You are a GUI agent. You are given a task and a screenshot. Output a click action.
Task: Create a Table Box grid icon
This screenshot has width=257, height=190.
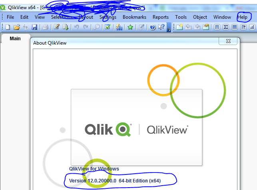(x=235, y=27)
